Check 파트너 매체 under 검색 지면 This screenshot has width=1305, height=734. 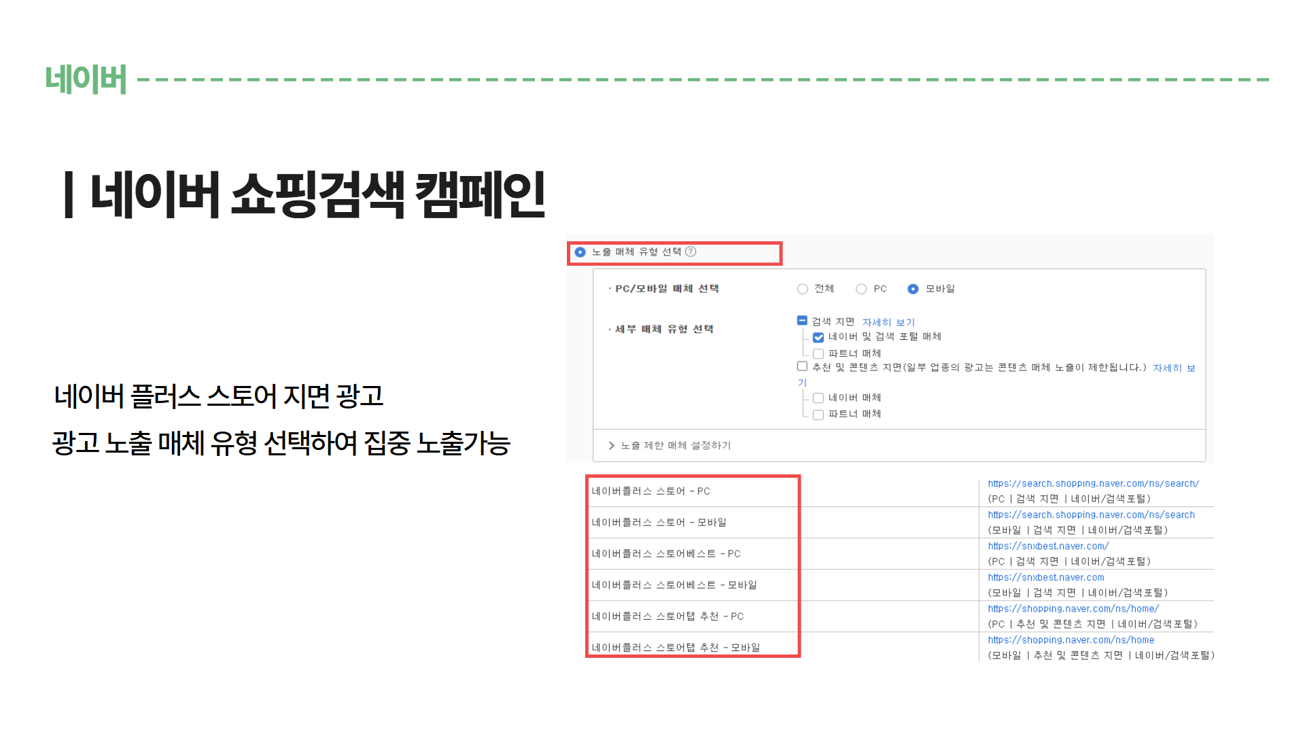click(818, 353)
